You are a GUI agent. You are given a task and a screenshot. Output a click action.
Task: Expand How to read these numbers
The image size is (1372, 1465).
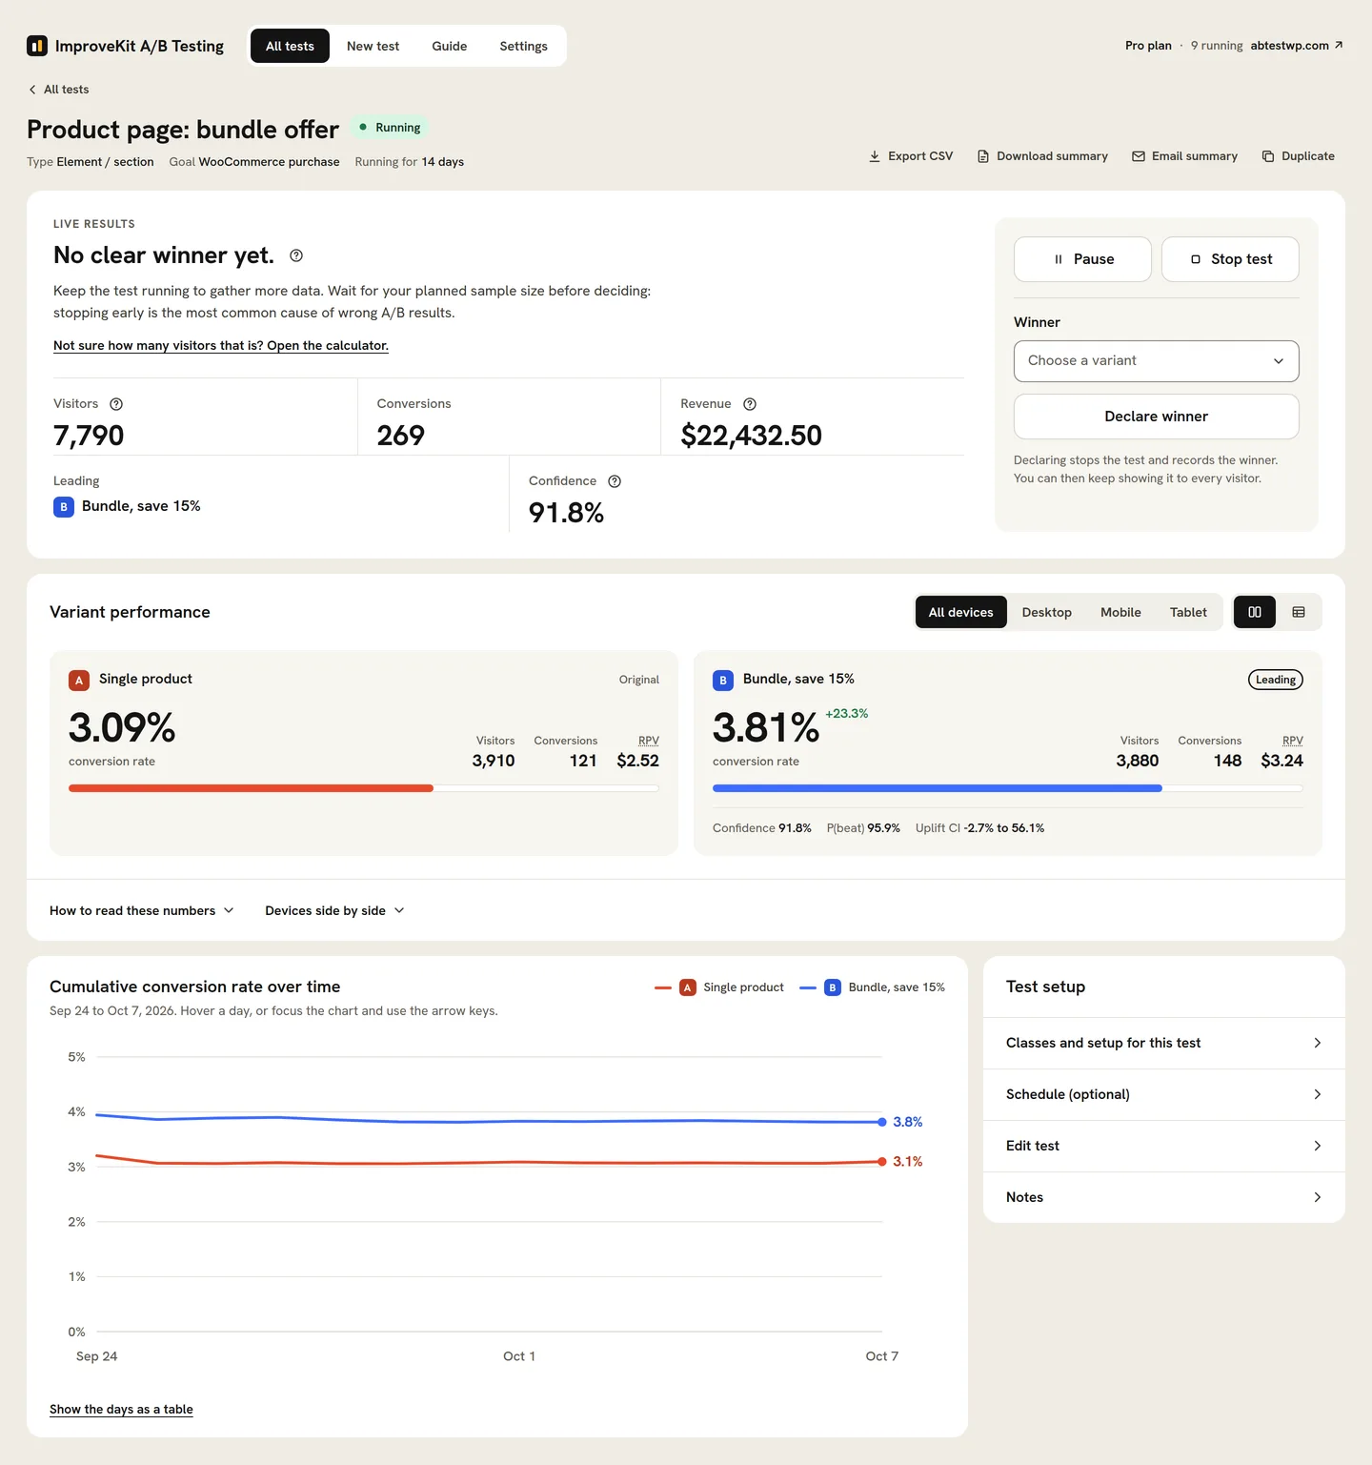142,910
